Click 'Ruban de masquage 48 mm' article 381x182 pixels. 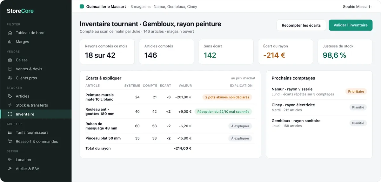point(101,126)
